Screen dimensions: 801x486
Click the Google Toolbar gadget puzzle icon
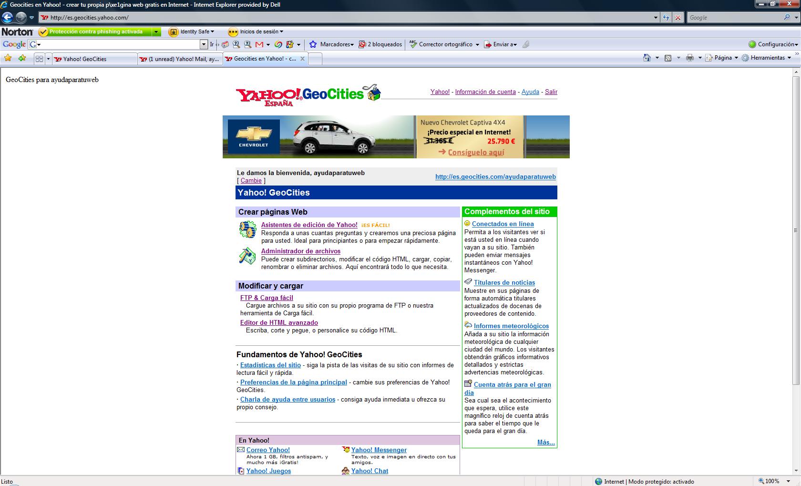pos(290,44)
